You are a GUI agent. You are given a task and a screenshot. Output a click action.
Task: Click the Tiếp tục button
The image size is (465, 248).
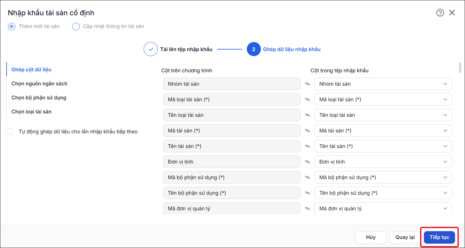tap(439, 237)
